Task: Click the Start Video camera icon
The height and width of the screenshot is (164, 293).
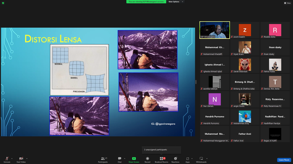Action: click(x=21, y=159)
